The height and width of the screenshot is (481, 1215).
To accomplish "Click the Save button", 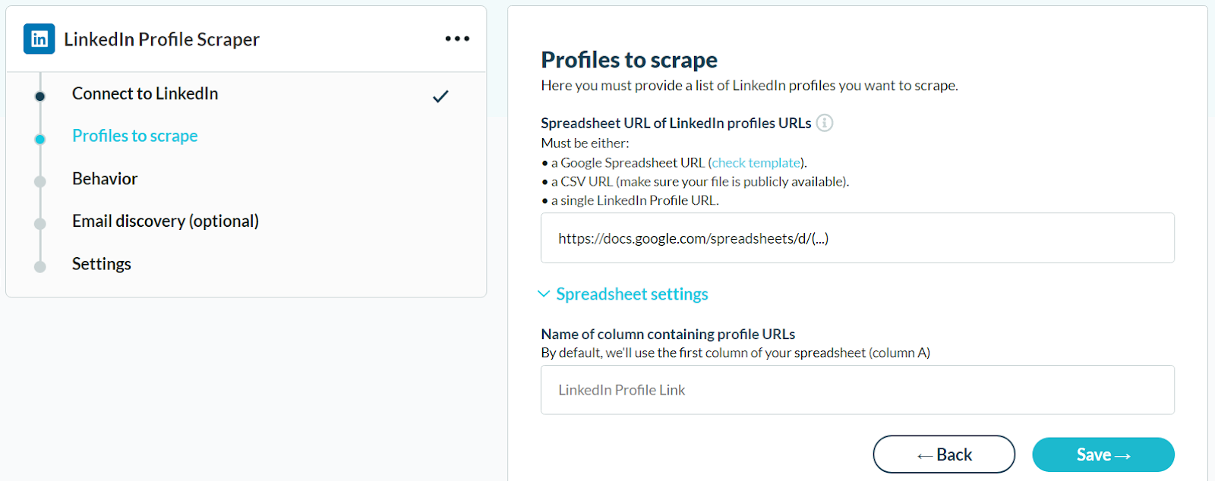I will [1103, 454].
